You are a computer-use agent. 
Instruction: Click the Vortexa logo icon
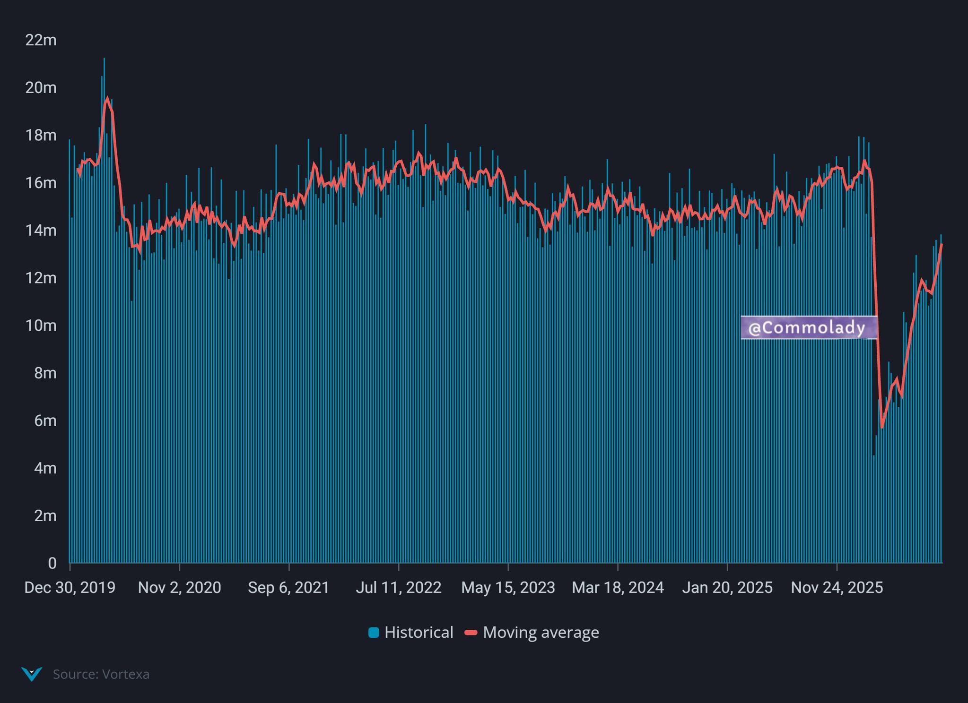pyautogui.click(x=32, y=674)
